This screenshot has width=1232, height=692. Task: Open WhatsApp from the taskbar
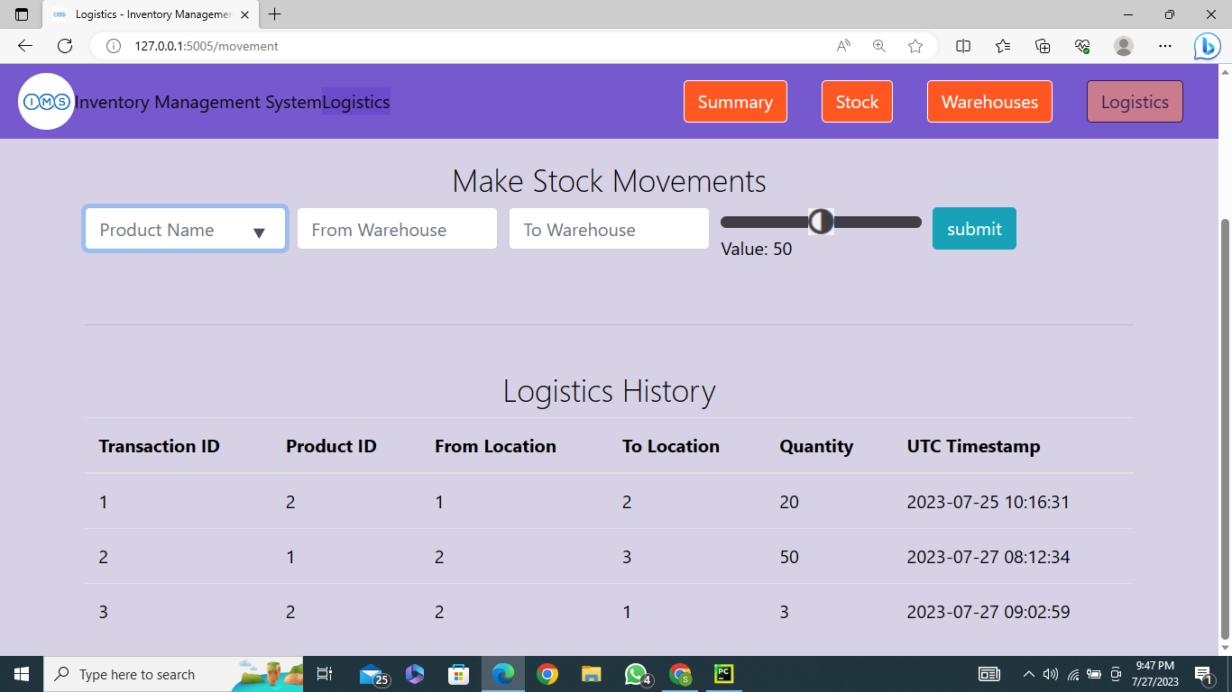click(636, 674)
